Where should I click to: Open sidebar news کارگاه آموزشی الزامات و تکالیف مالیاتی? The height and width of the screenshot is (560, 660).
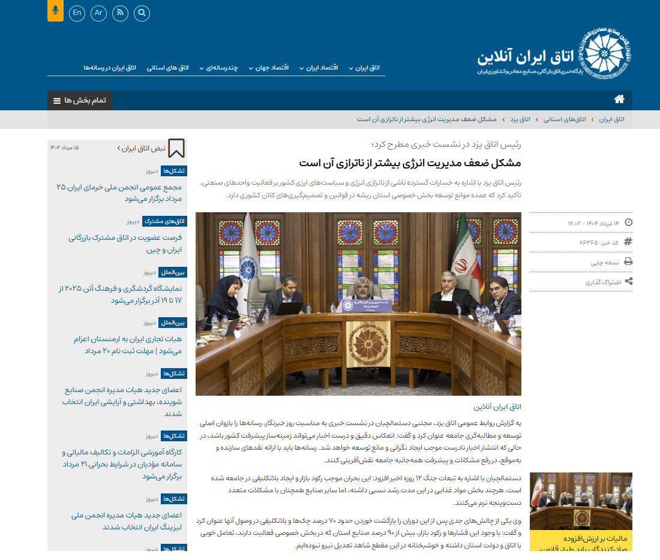[x=122, y=464]
